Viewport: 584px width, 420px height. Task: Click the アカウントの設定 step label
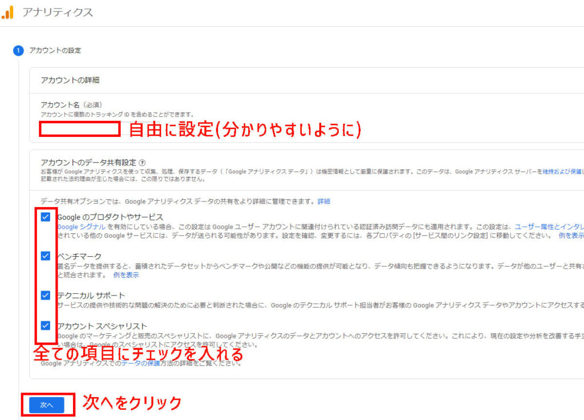click(x=55, y=50)
